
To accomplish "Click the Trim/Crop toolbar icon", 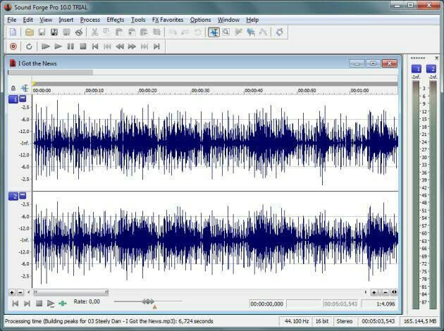I will click(x=156, y=32).
